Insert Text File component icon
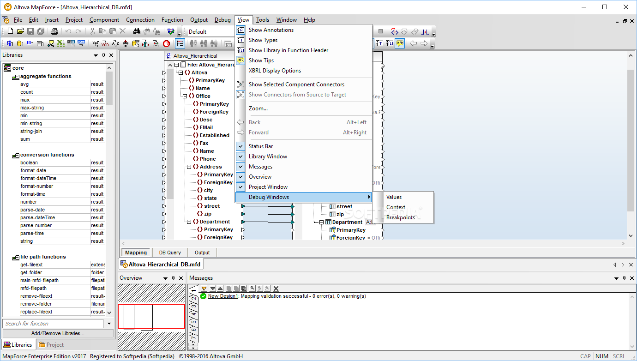Screen dimensions: 637x361 40,43
